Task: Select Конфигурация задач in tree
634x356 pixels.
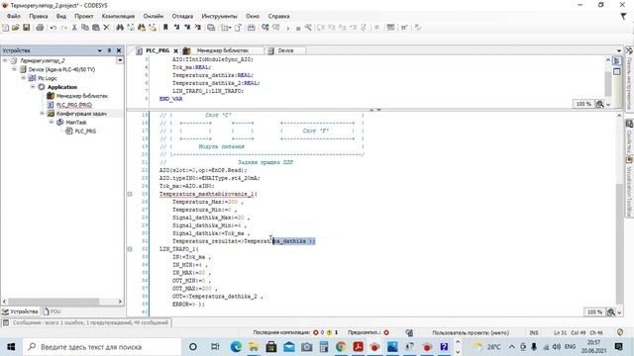Action: (81, 114)
